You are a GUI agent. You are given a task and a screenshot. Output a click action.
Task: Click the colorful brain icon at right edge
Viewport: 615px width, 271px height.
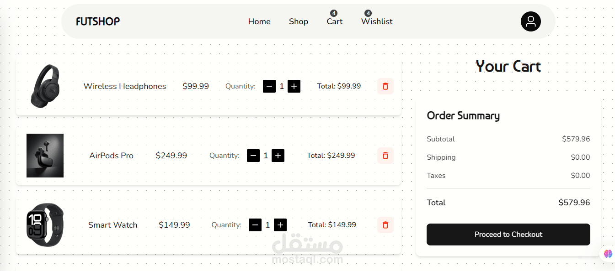coord(608,254)
